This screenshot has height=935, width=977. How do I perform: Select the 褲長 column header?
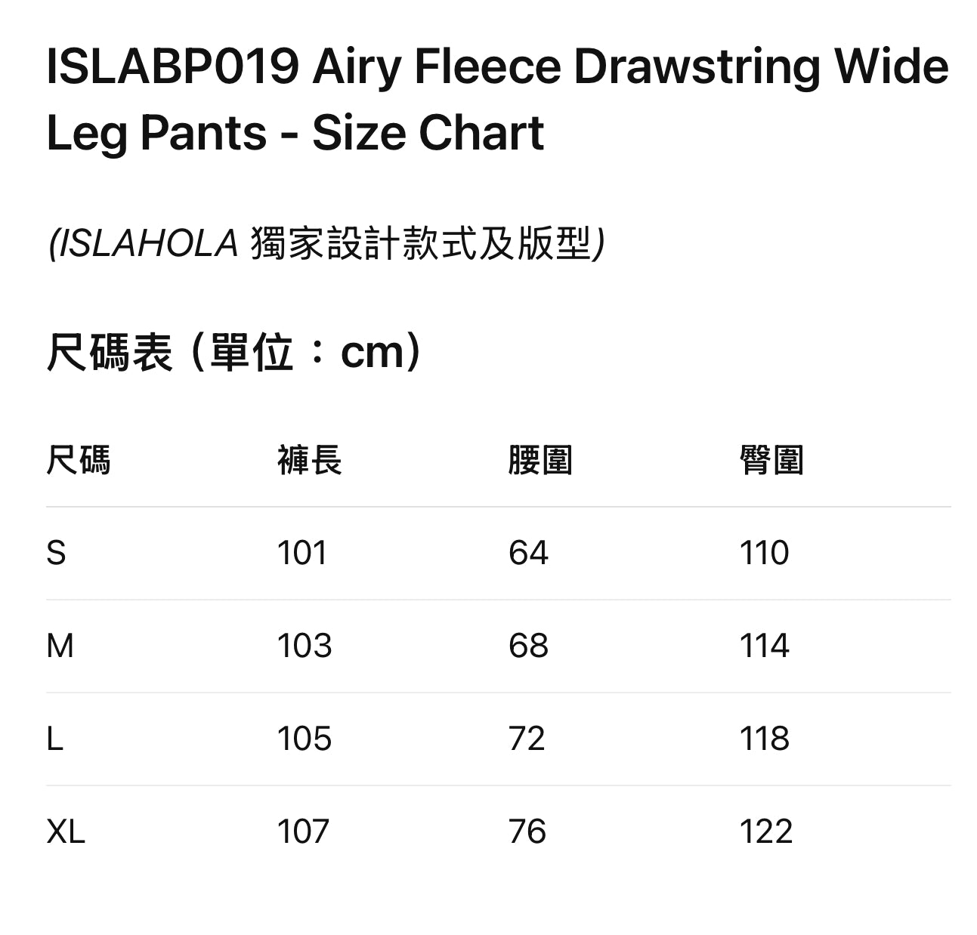coord(309,460)
